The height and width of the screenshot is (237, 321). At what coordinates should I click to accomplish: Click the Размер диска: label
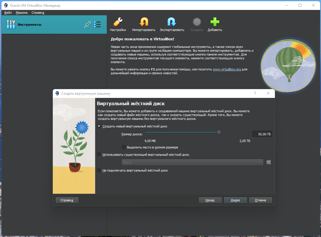132,134
